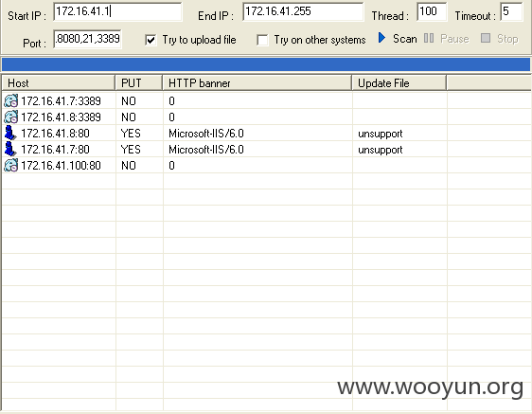Screen dimensions: 532x414
Task: Click Microsoft-IIS/6.0 banner for 172.16.41.7:80
Action: click(206, 150)
